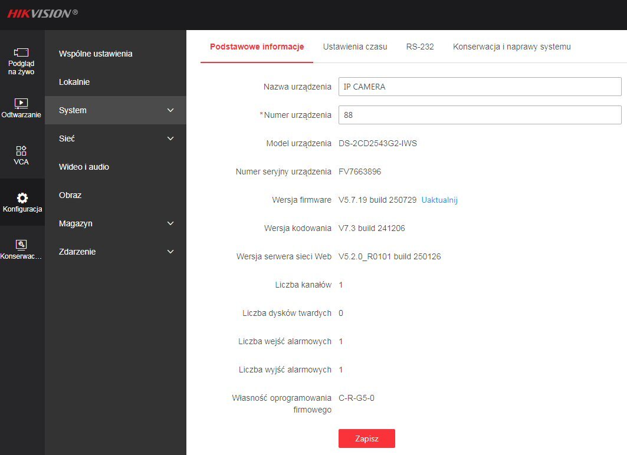Open the VCA section icon
Screen dimensions: 627x455
(21, 151)
